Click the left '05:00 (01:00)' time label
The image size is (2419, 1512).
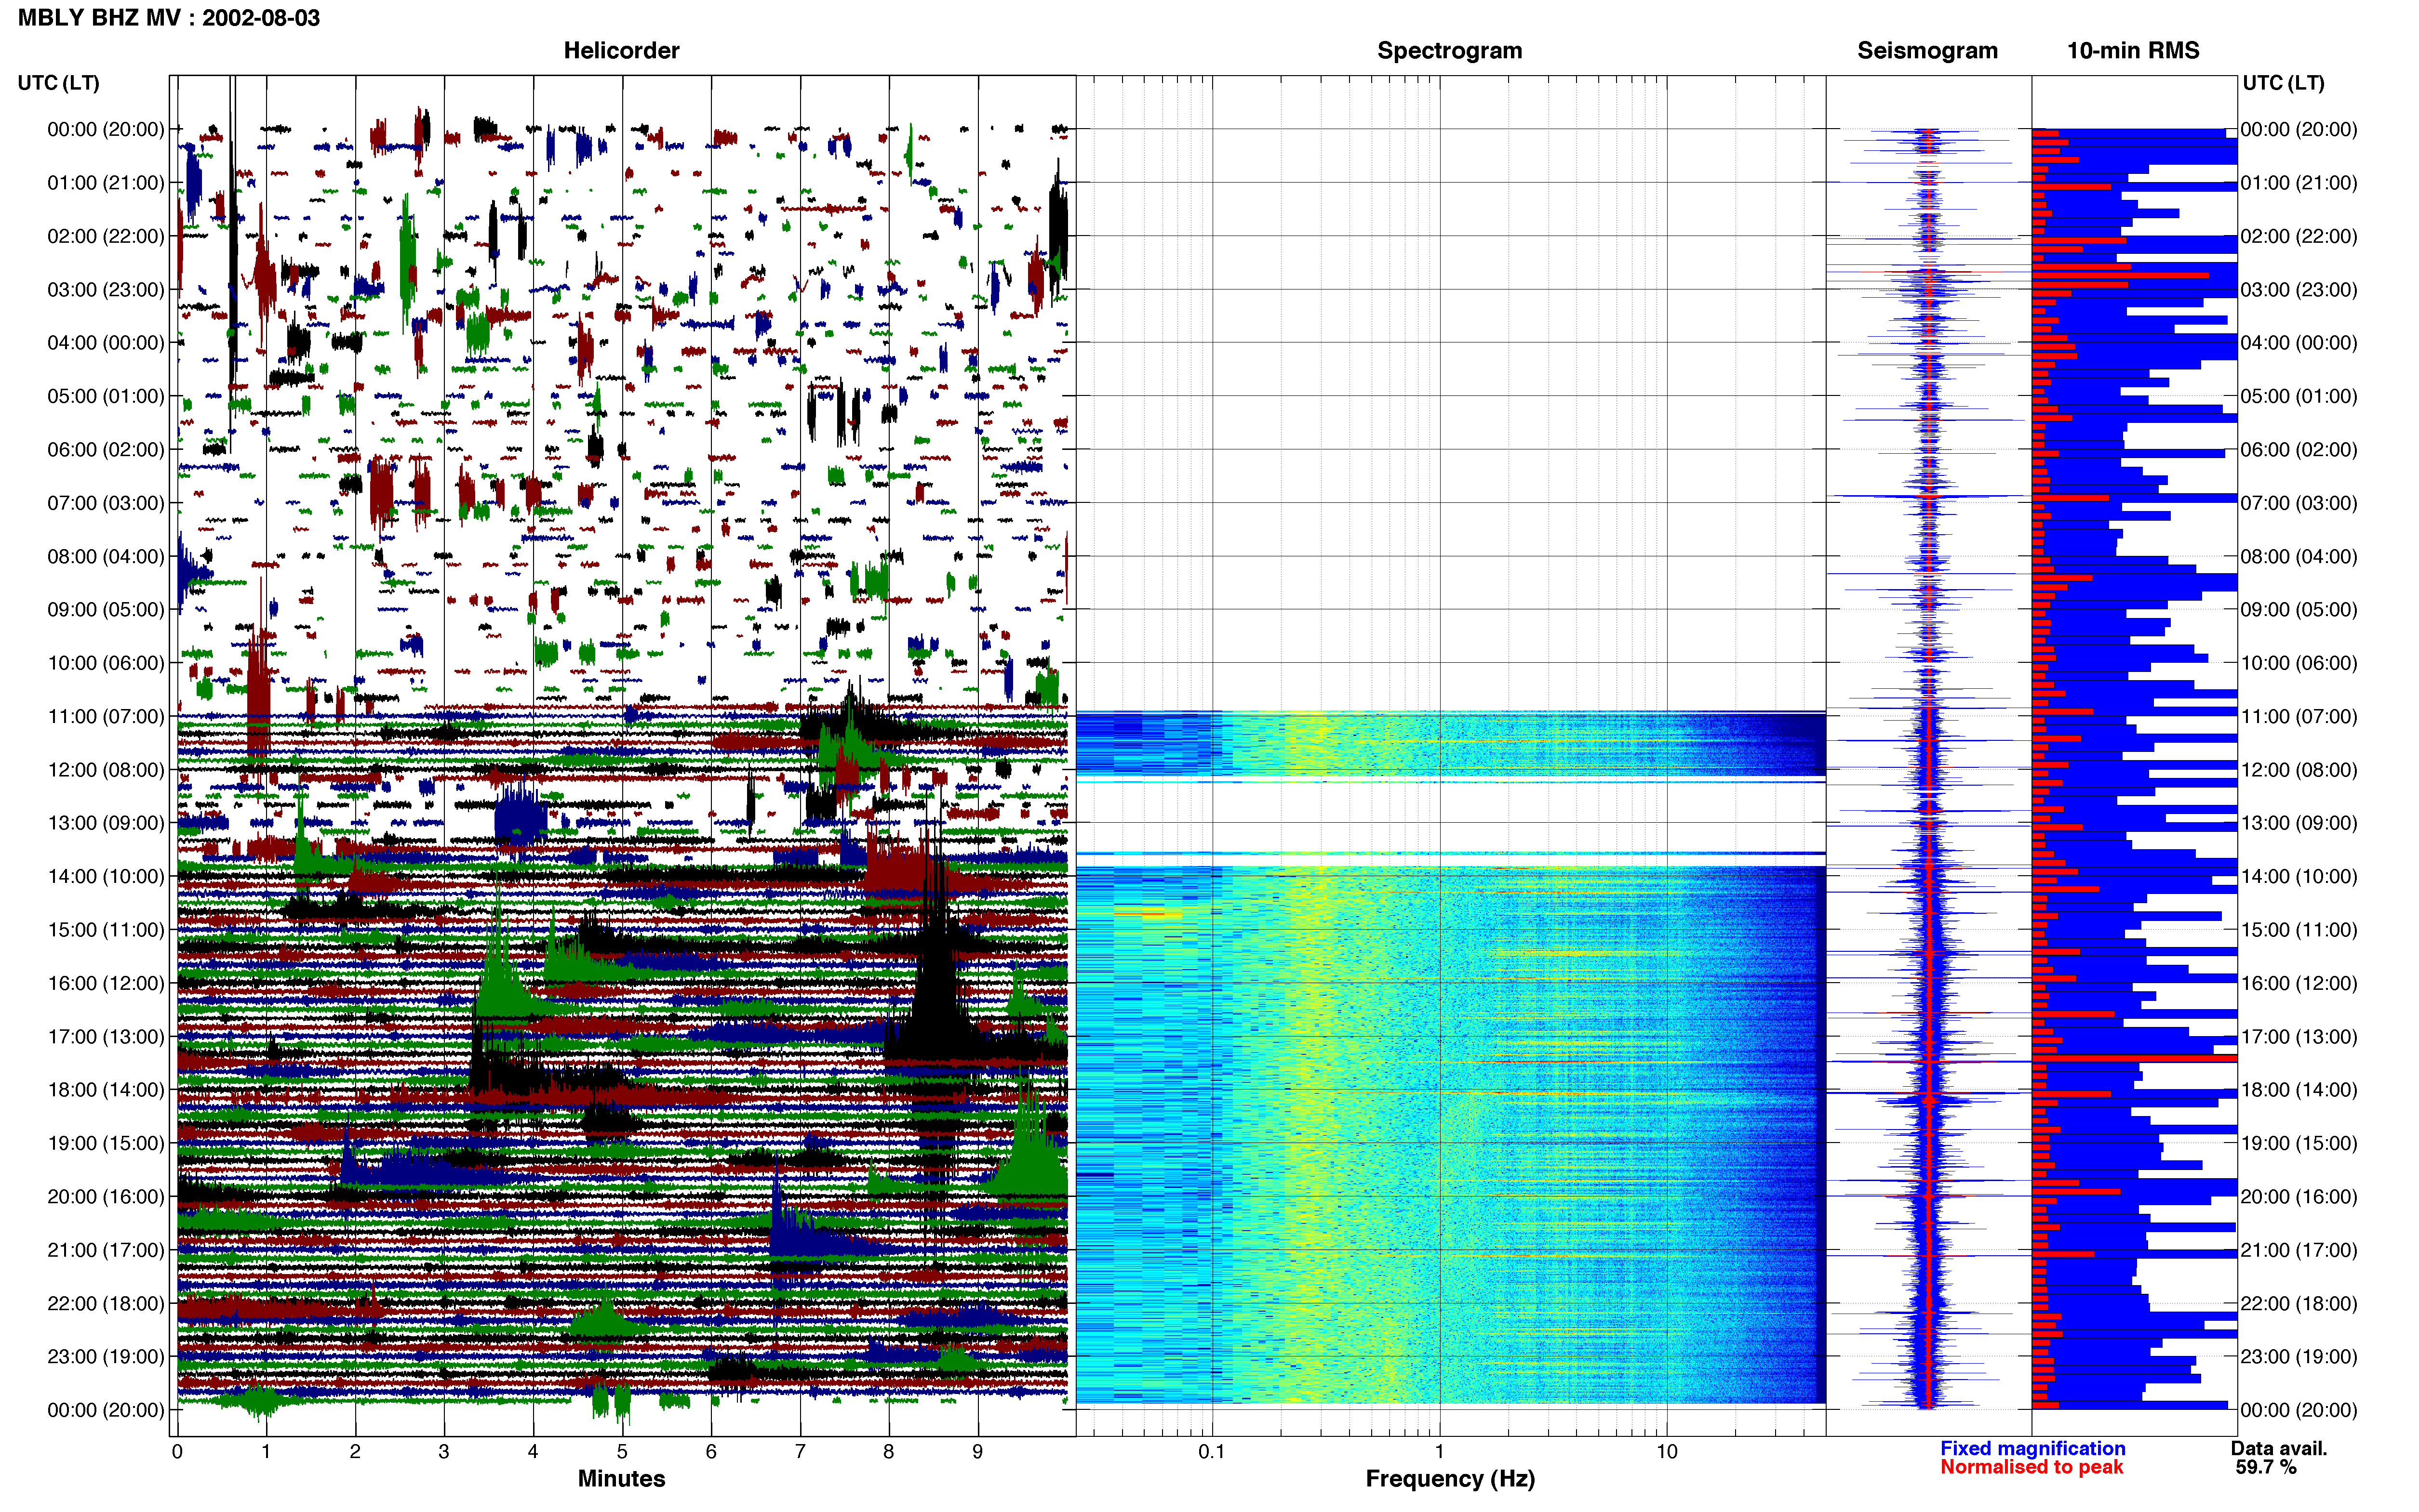point(106,396)
